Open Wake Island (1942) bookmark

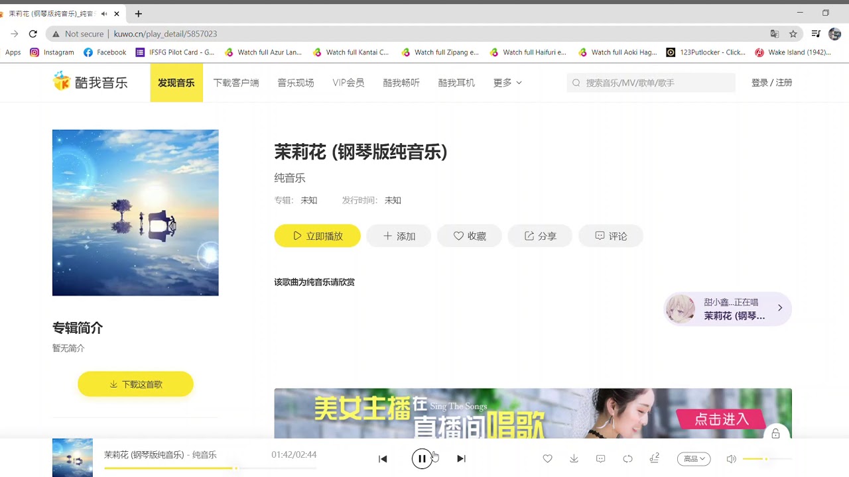(x=793, y=52)
